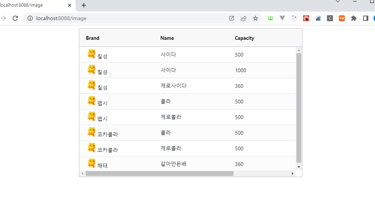Select brand 해태 cell text
The height and width of the screenshot is (202, 375).
tap(102, 166)
